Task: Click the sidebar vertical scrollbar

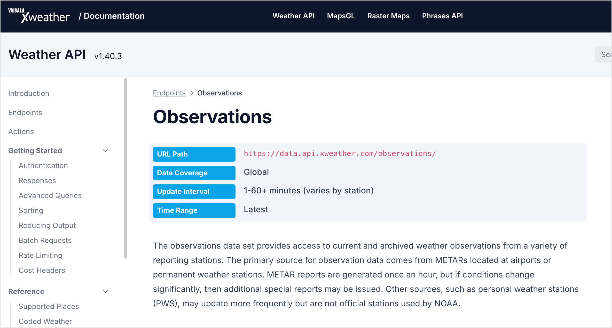Action: (x=125, y=168)
